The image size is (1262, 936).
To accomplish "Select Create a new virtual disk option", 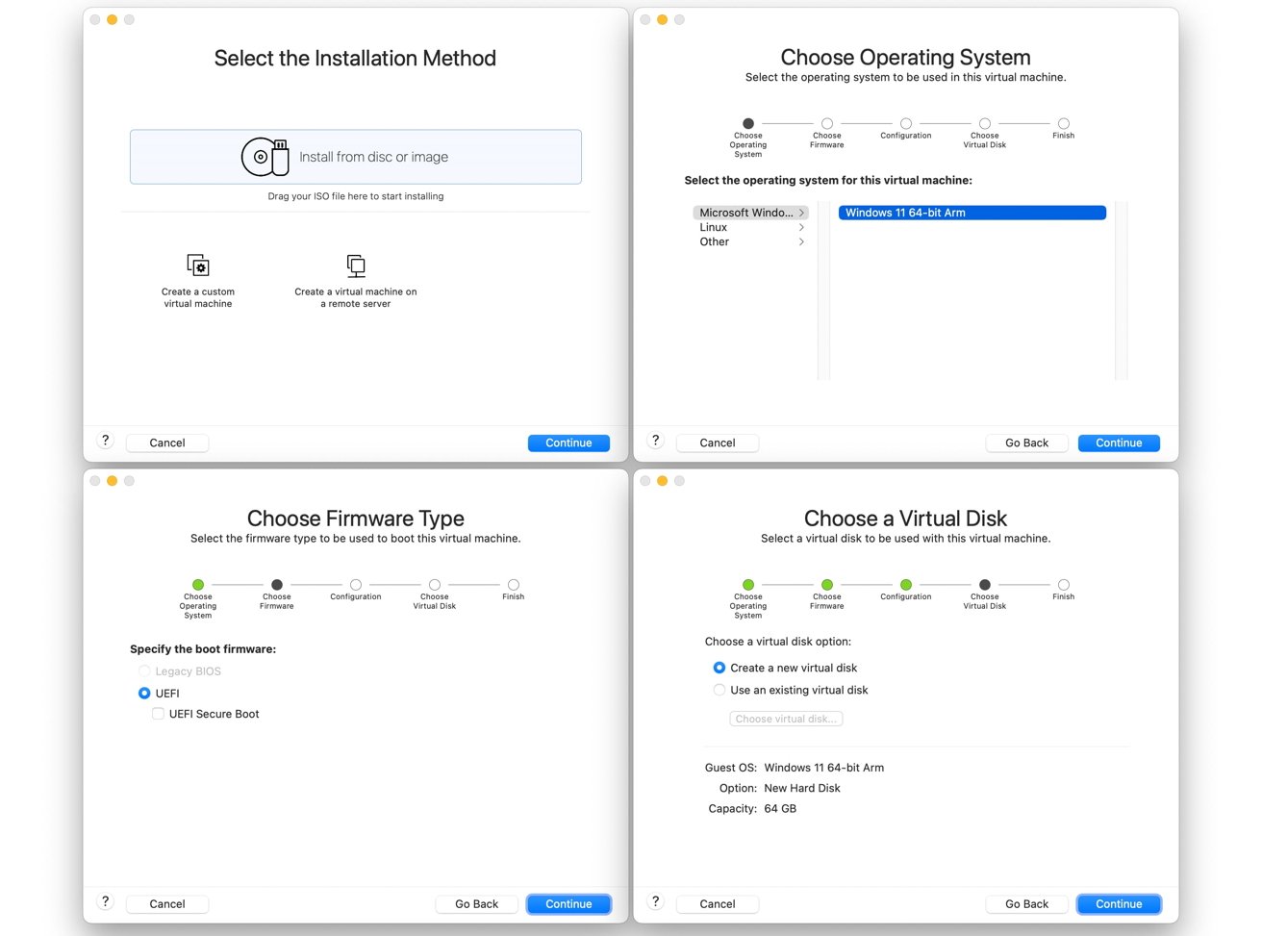I will (719, 668).
